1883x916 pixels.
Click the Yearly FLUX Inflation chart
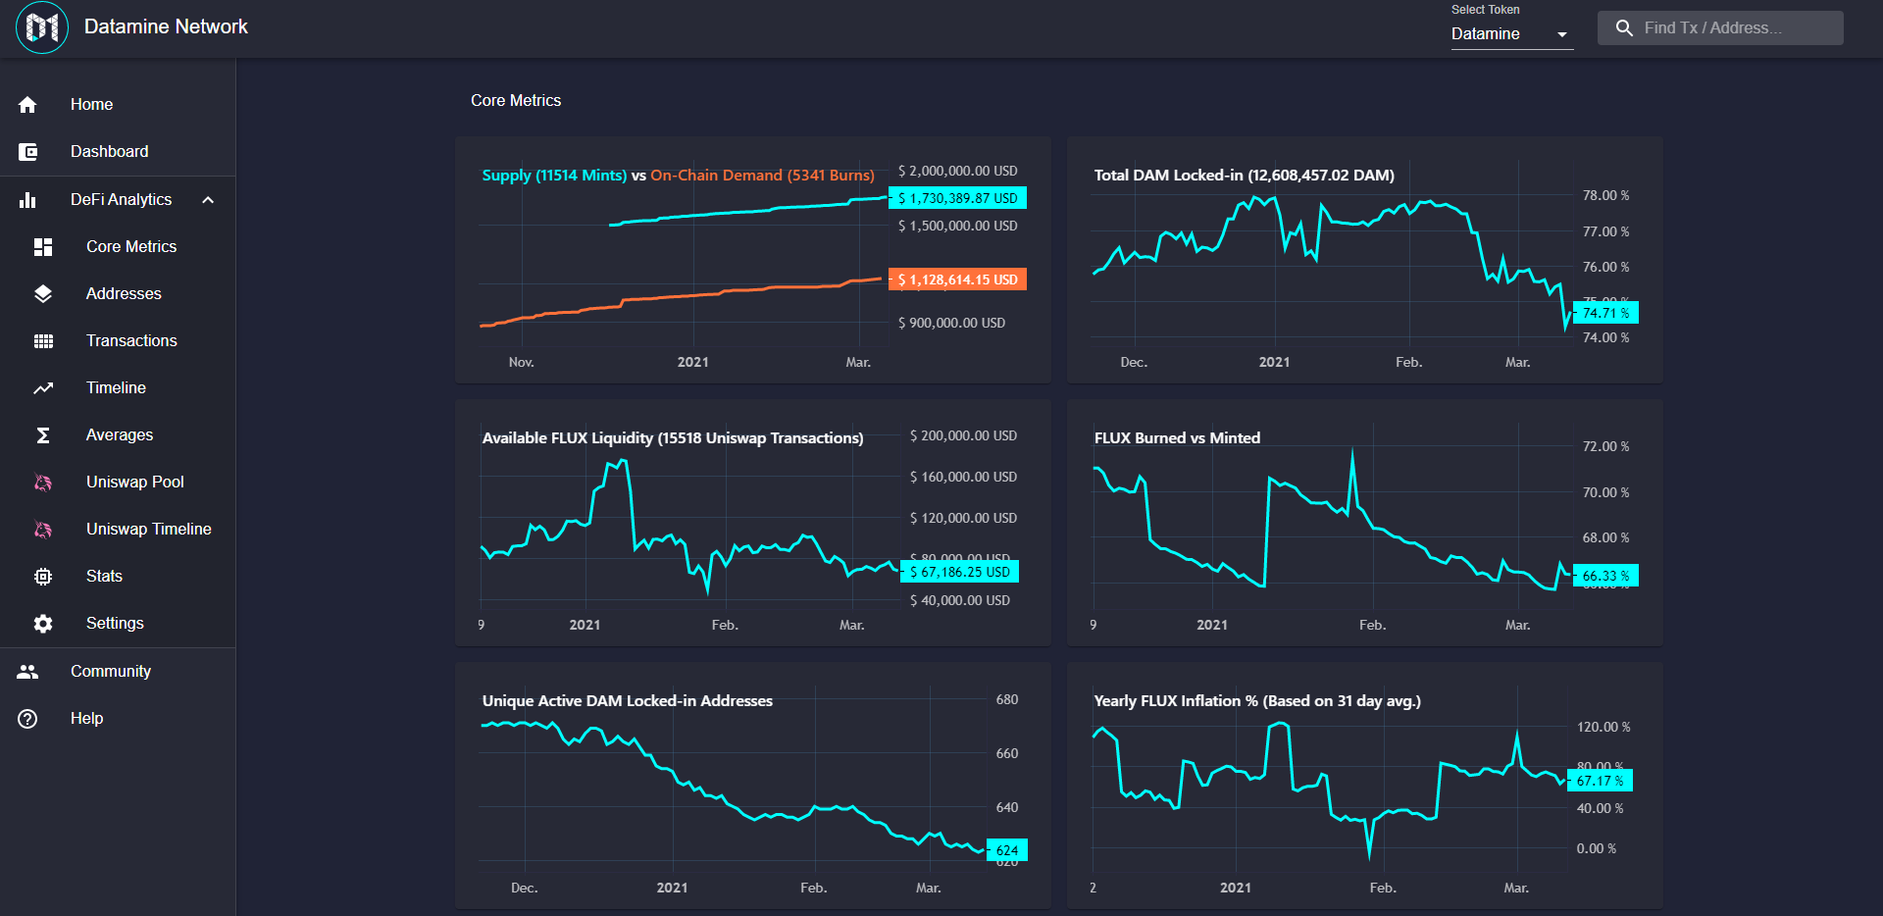click(x=1365, y=786)
